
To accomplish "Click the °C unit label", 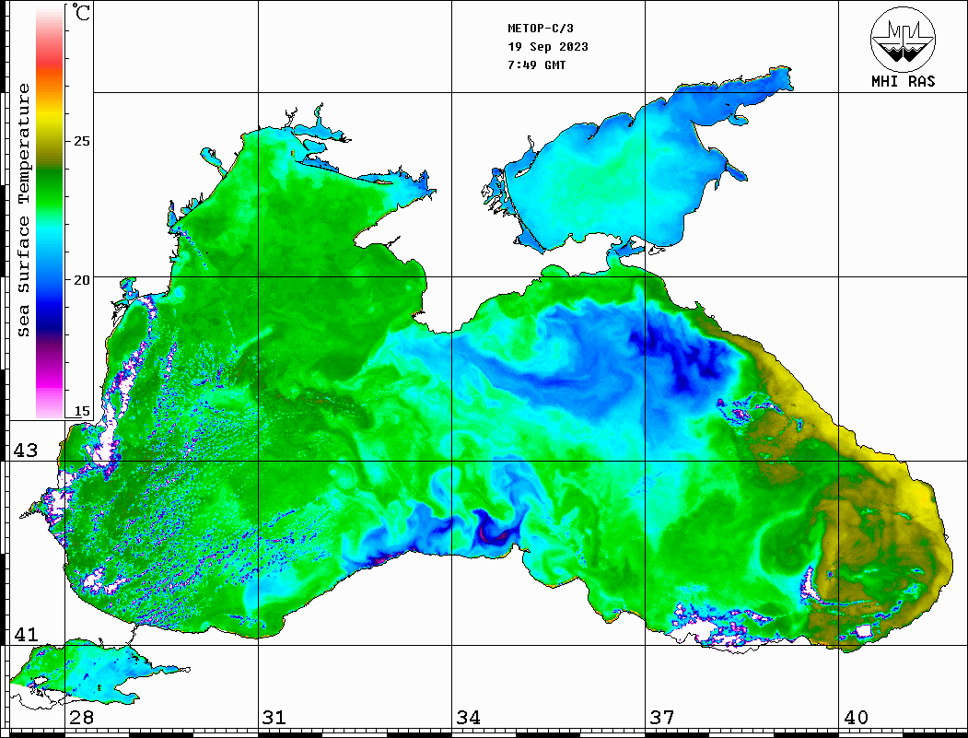I will point(81,12).
